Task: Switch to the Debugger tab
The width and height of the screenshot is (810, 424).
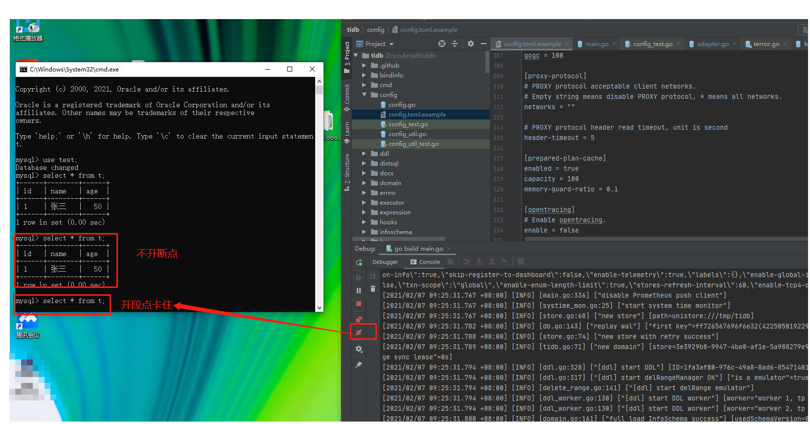Action: (385, 262)
